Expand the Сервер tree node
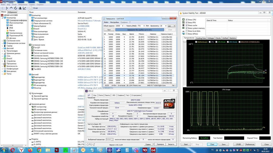The image size is (273, 153). tap(2, 46)
